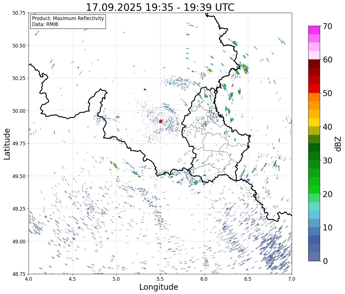Click the longitude tick label 7.0

point(292,279)
